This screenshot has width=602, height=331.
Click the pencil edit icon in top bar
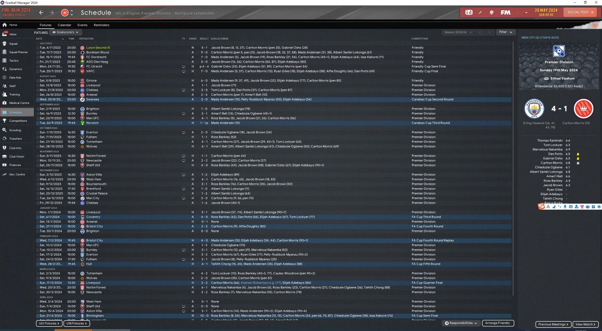480,12
